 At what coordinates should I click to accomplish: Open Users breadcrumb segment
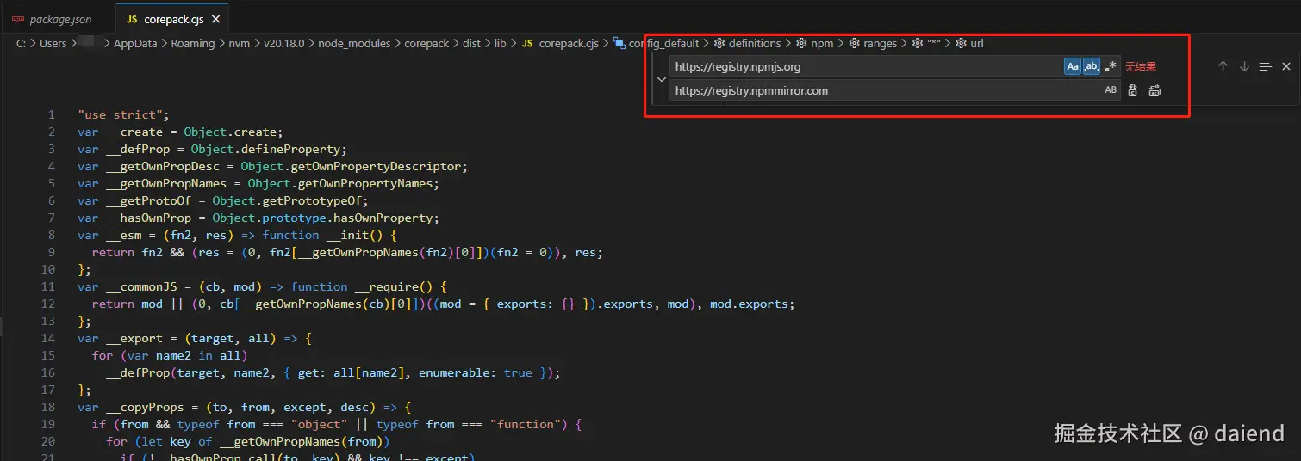[53, 43]
